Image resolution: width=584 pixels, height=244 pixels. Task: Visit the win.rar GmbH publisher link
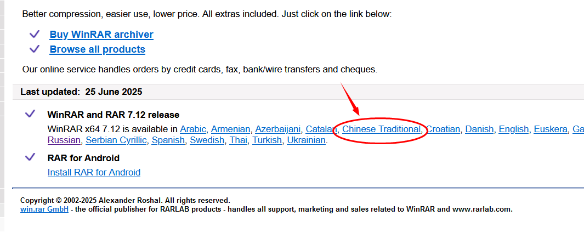(x=44, y=209)
